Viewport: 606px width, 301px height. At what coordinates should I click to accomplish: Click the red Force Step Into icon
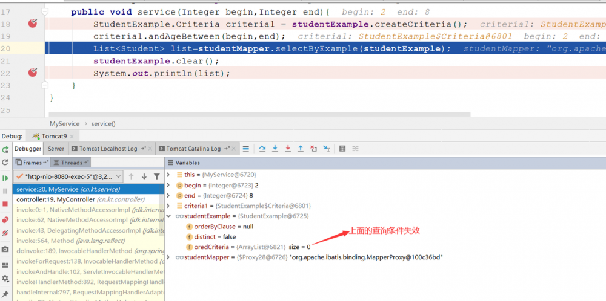pyautogui.click(x=287, y=148)
